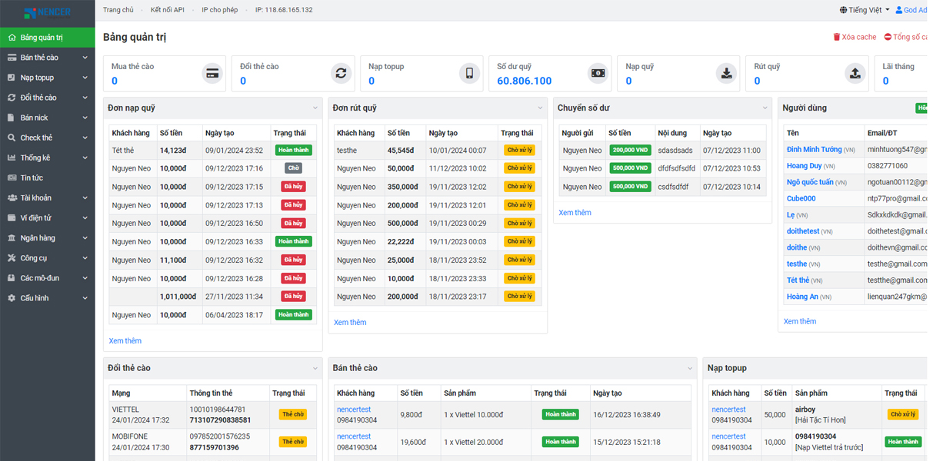This screenshot has height=461, width=933.
Task: Click the upload icon in Rút quỹ card
Action: click(855, 74)
